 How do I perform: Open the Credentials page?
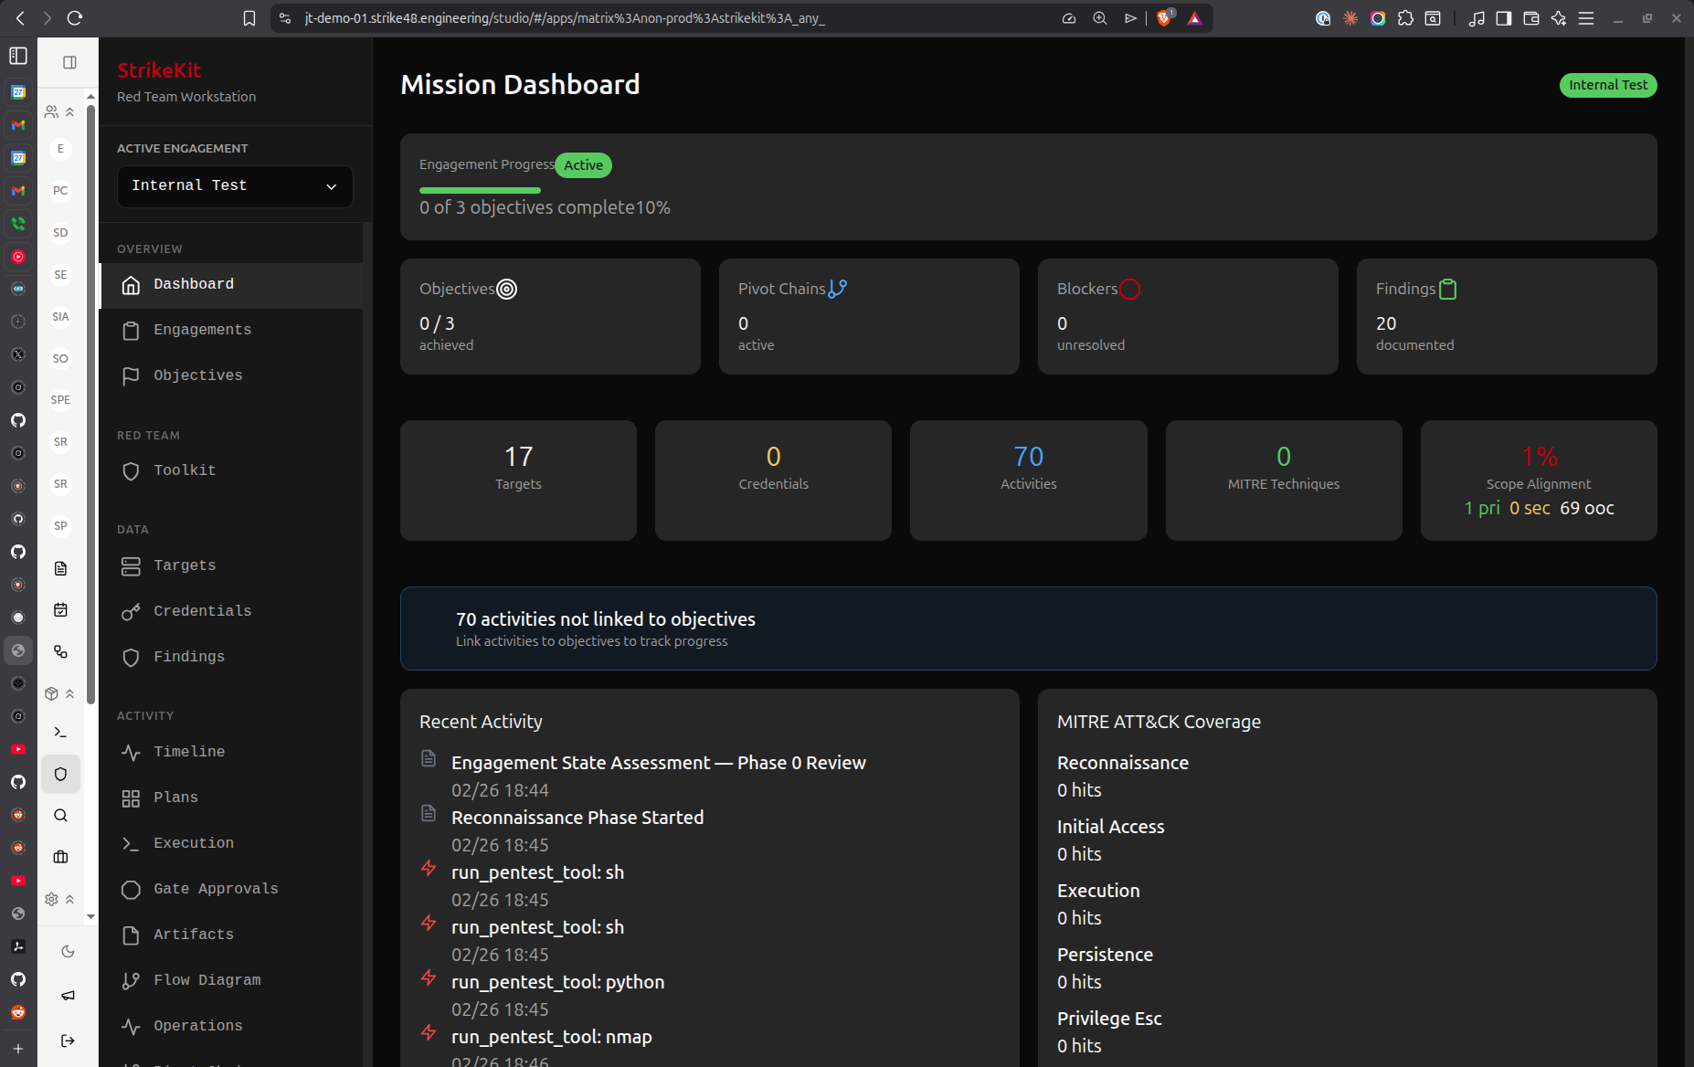(230, 612)
